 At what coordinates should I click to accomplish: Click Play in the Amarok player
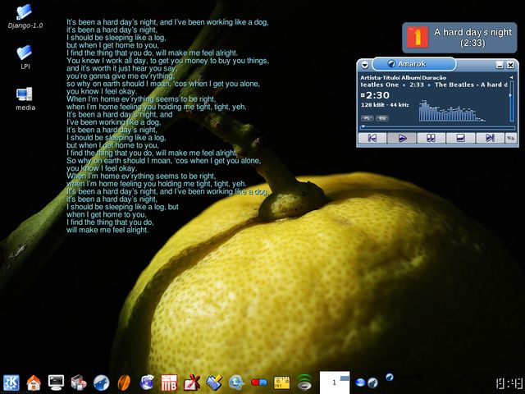click(402, 138)
